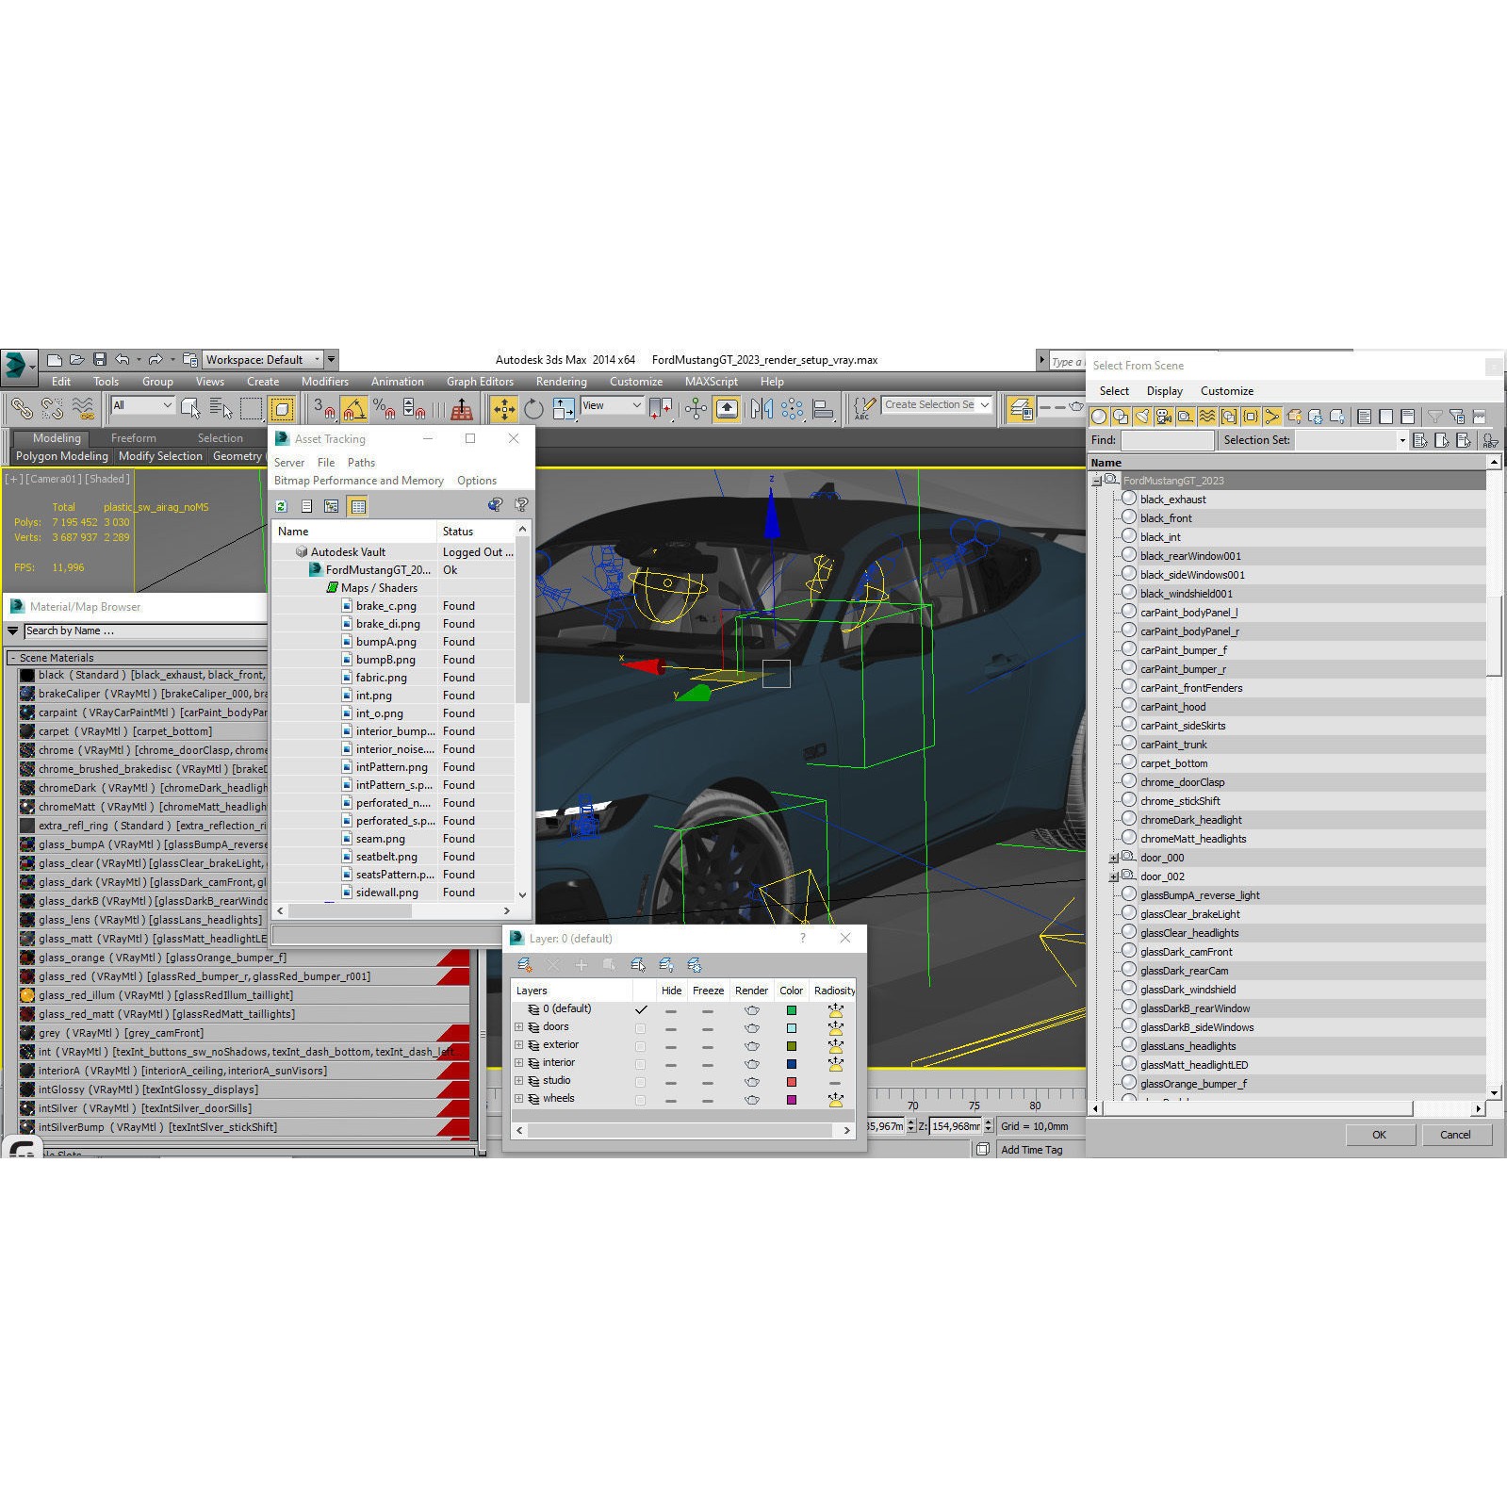The width and height of the screenshot is (1507, 1507).
Task: Click the Select and Link tool
Action: [x=21, y=408]
